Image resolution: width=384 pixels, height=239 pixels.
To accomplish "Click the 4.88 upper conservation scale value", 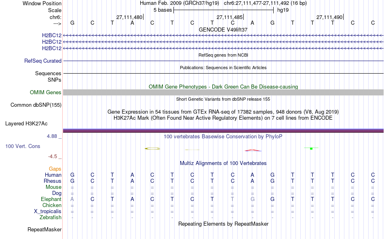I will (52, 136).
